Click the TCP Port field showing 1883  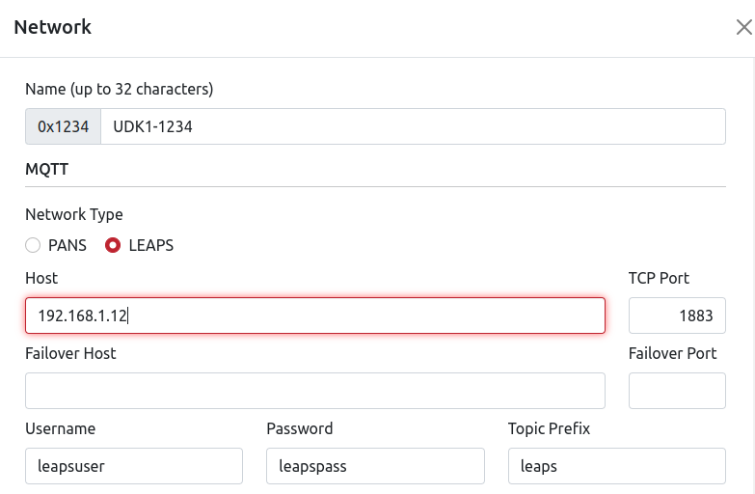coord(677,316)
